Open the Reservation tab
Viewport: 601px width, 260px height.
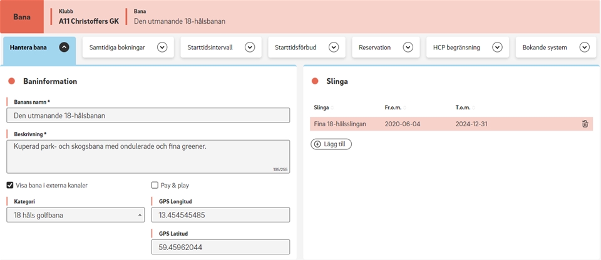coord(386,47)
